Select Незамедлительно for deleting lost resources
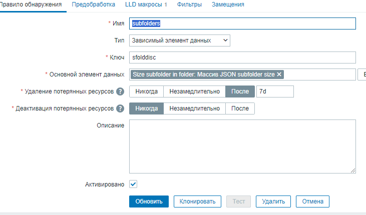This screenshot has width=366, height=215. (x=195, y=91)
